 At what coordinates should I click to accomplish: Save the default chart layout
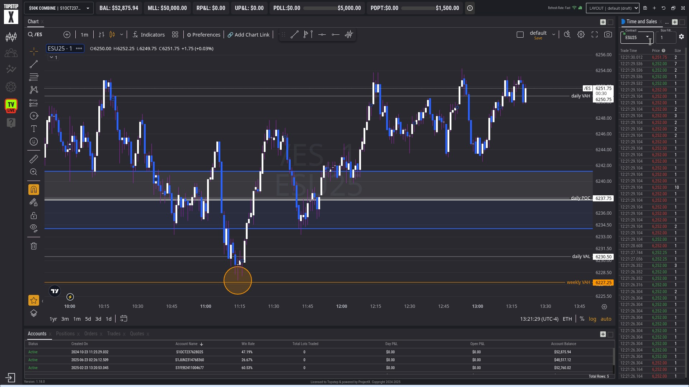(x=538, y=38)
